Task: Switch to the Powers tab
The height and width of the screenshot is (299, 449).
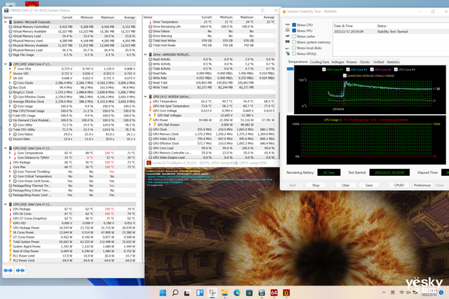Action: [352, 62]
